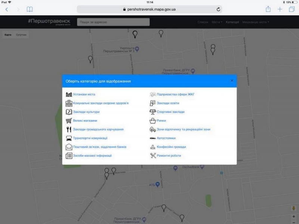Click the basket icon for Ринки
Viewport: 299px width, 224px height.
(x=153, y=121)
